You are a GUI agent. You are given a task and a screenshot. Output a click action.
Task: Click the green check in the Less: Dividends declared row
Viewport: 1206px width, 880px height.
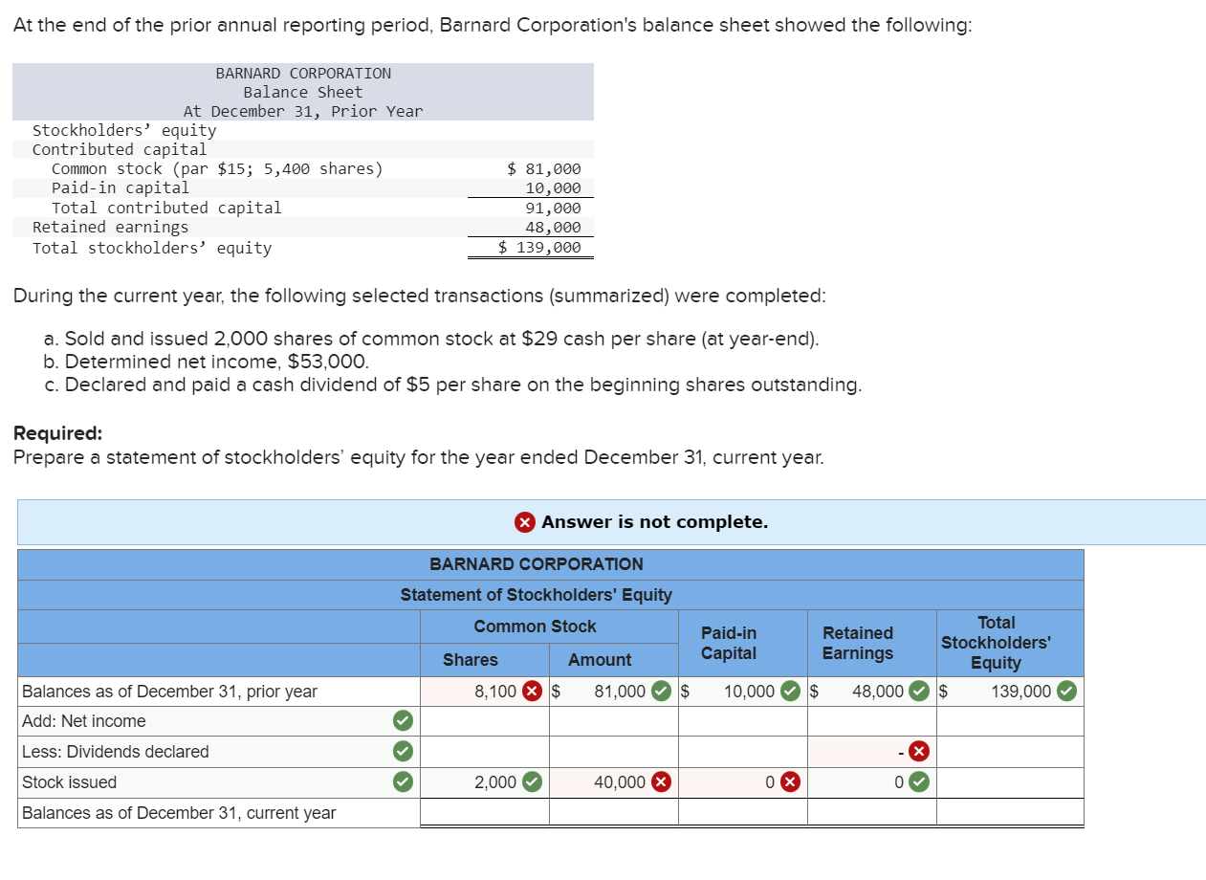404,752
